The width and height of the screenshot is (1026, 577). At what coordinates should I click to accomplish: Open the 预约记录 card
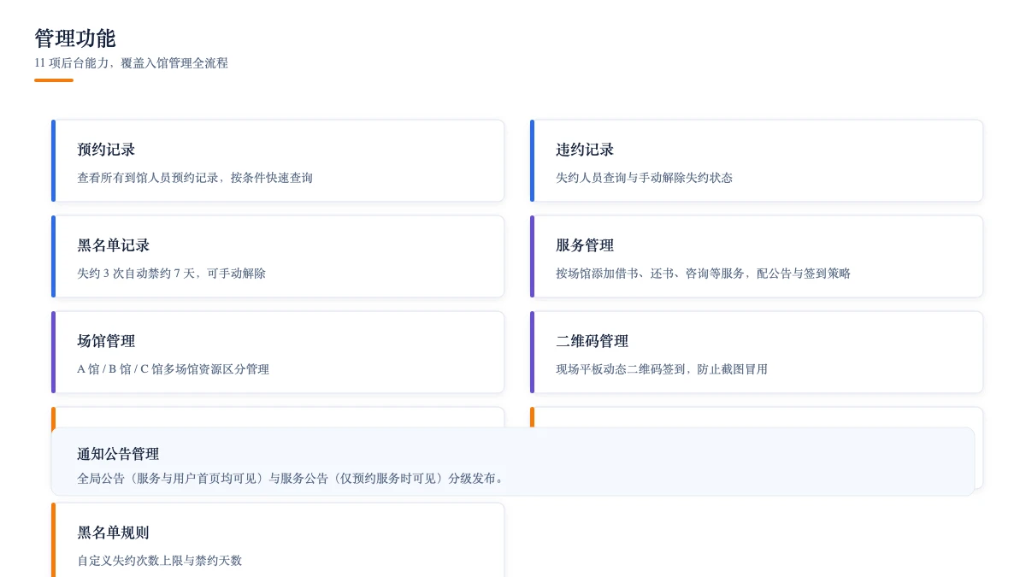coord(278,161)
